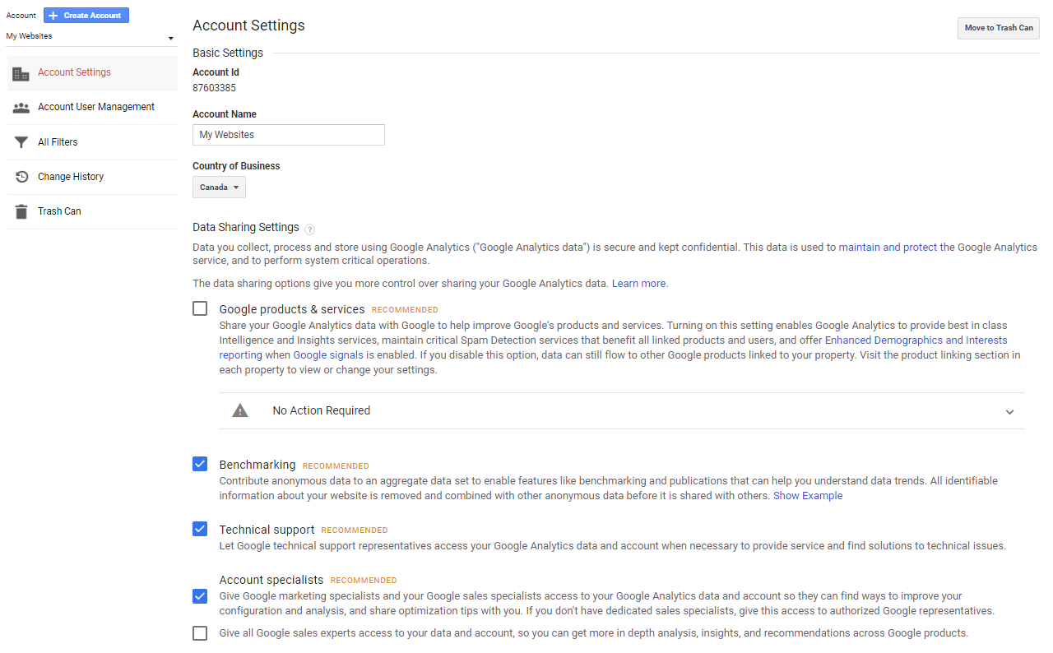The width and height of the screenshot is (1053, 653).
Task: Click the Trash Can bin icon
Action: click(21, 211)
